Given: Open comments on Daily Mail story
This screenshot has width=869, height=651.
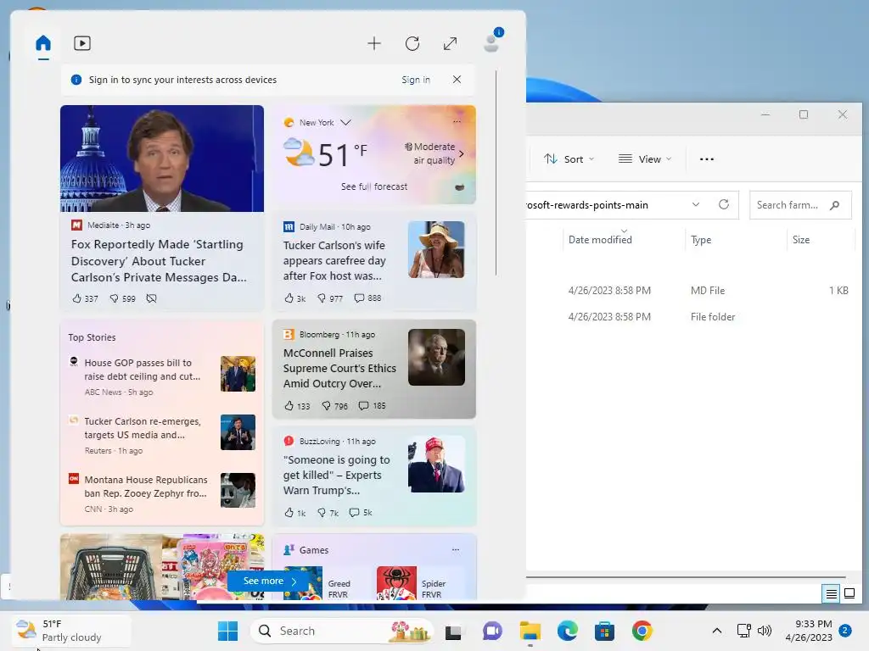Looking at the screenshot, I should pos(367,298).
